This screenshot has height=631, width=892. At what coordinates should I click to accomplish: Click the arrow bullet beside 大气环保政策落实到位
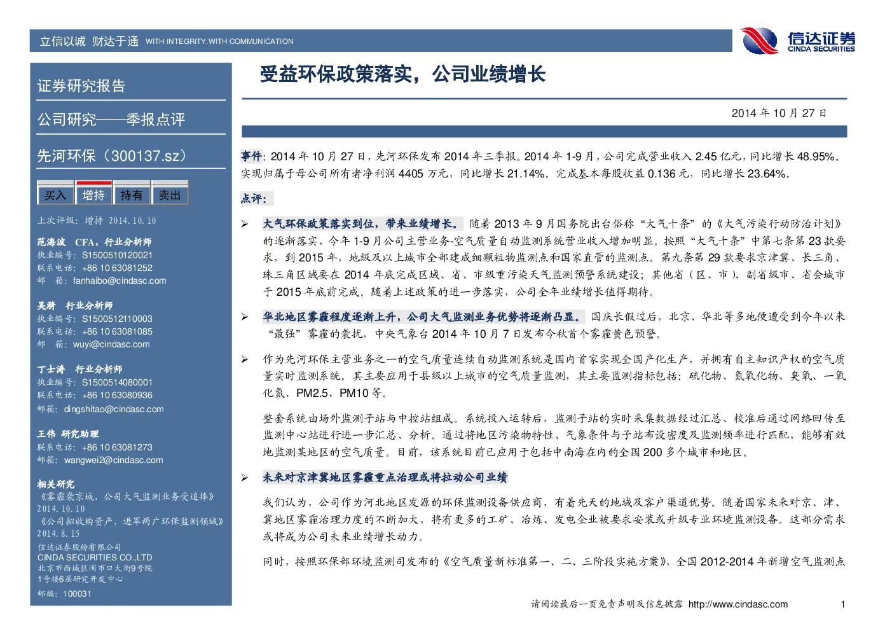tap(245, 224)
